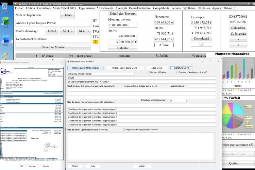Click the Quitter button

point(234,163)
